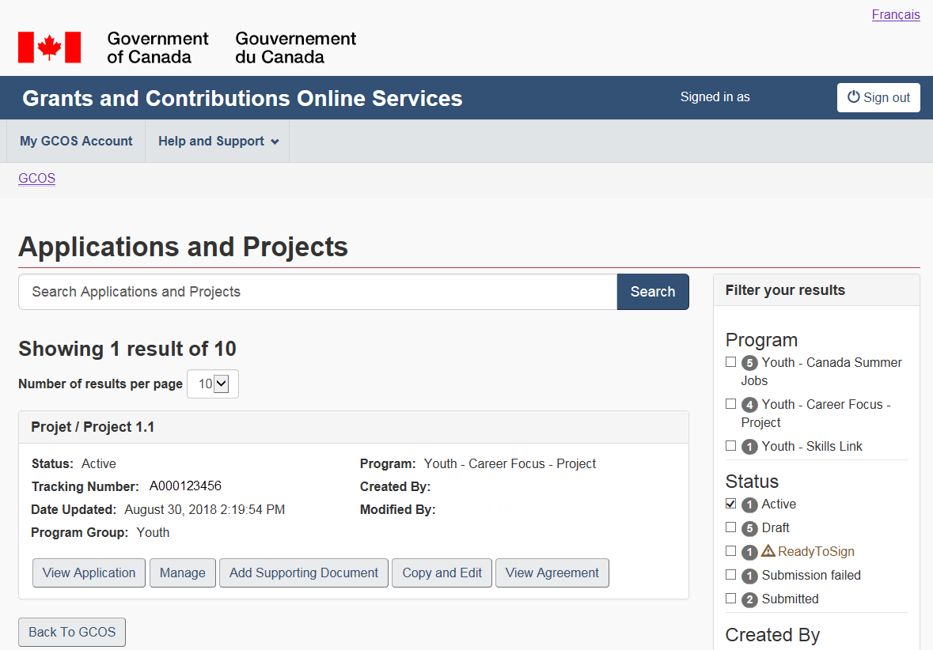Expand the Help and Support menu

point(218,141)
